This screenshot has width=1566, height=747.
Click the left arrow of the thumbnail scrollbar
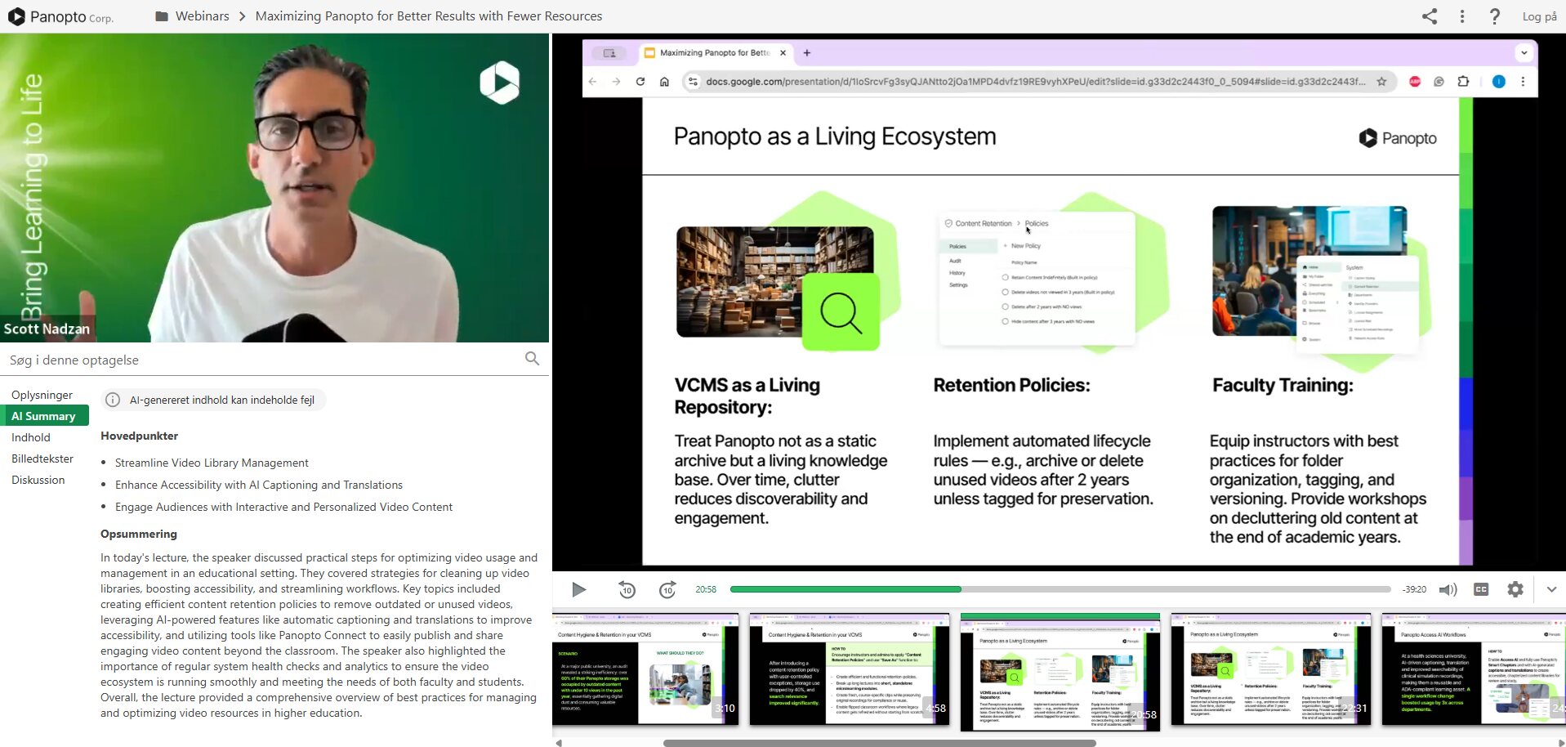pos(559,743)
